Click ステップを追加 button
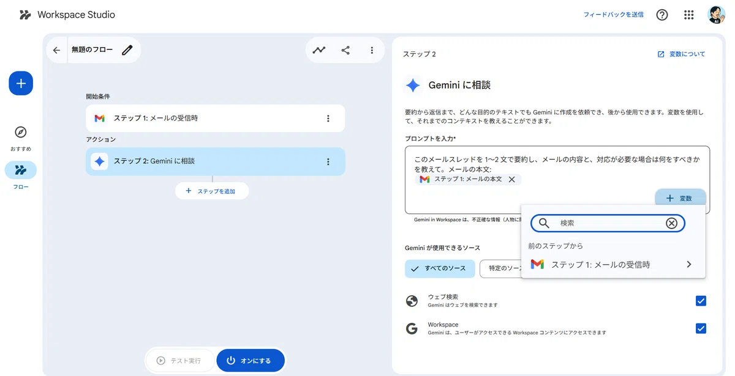735x376 pixels. point(212,191)
